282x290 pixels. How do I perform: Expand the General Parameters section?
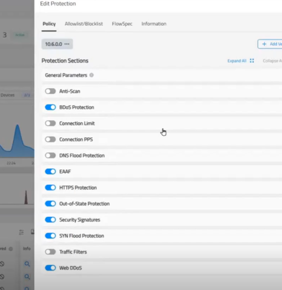[162, 75]
